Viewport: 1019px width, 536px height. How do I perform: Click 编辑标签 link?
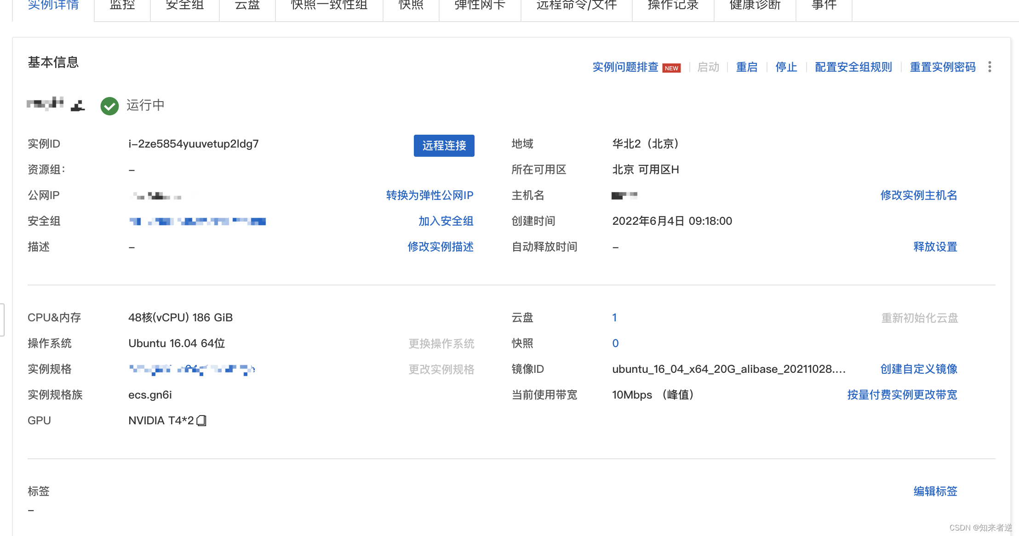coord(935,491)
